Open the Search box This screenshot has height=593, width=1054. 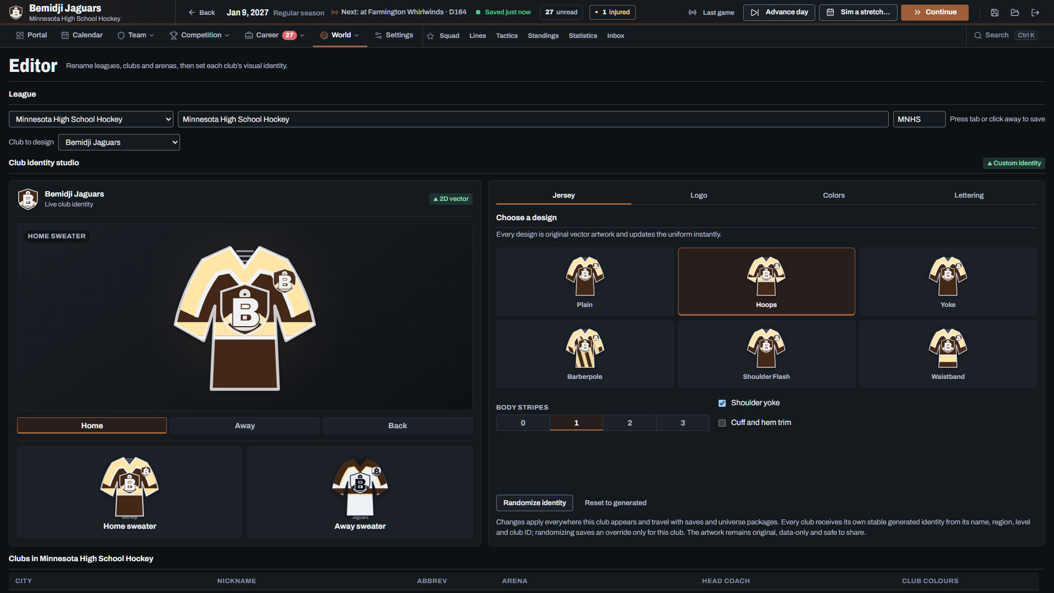point(1006,35)
